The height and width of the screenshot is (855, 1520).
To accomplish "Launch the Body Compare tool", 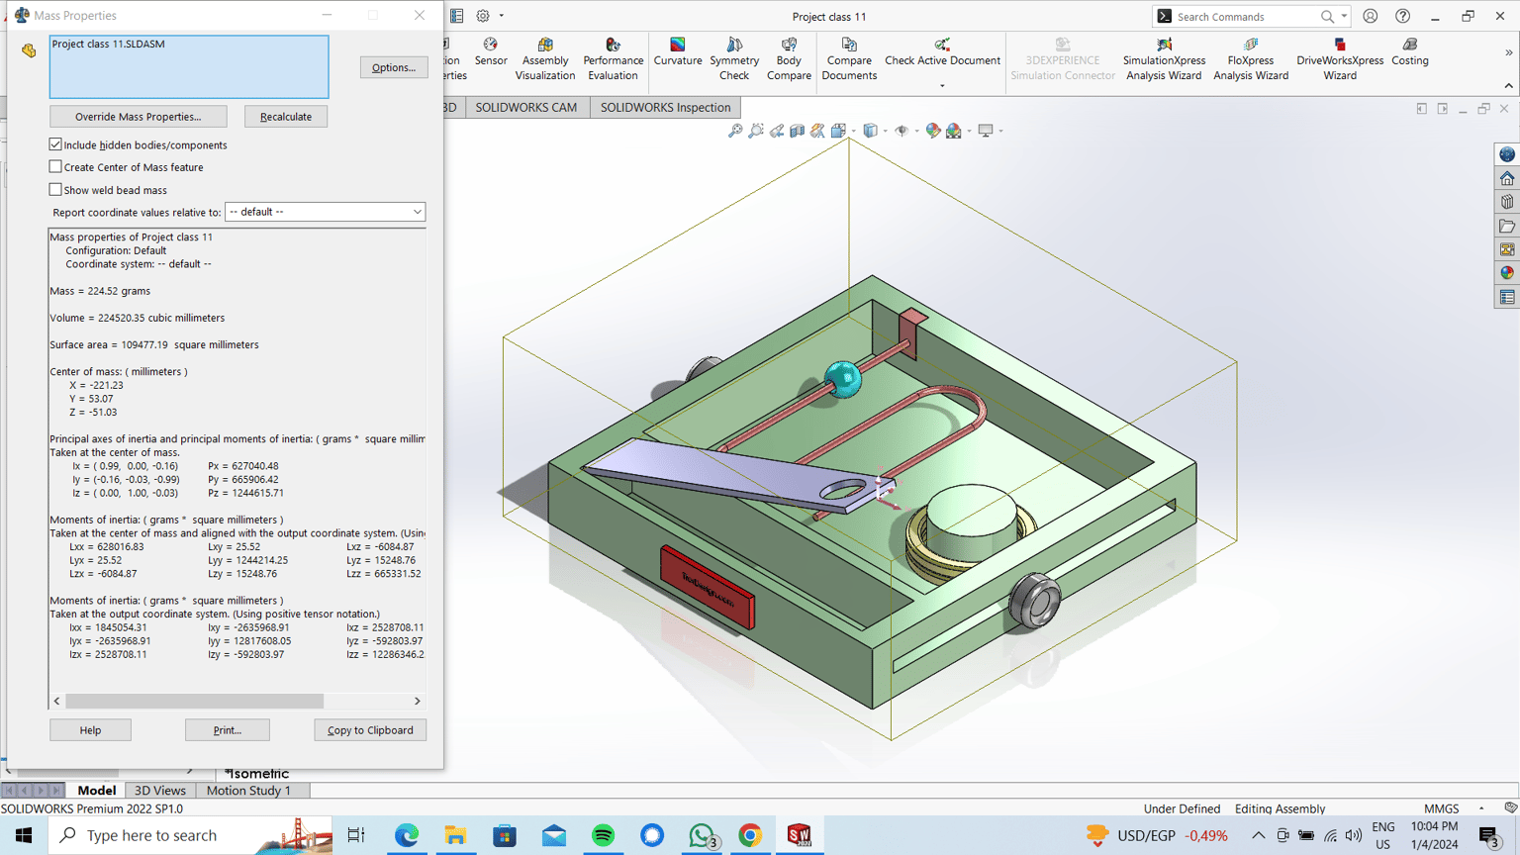I will (789, 59).
